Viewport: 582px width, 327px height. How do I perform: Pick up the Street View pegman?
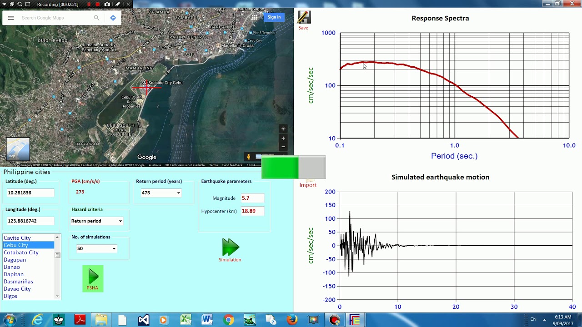point(248,157)
